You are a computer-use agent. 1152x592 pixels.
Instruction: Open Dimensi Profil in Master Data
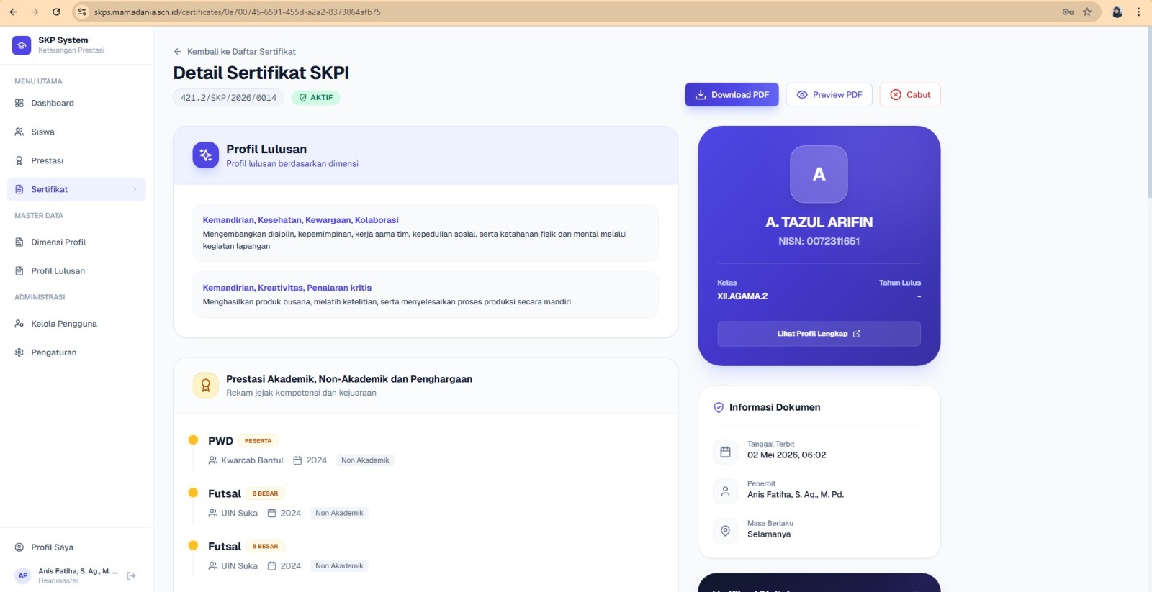pos(76,242)
